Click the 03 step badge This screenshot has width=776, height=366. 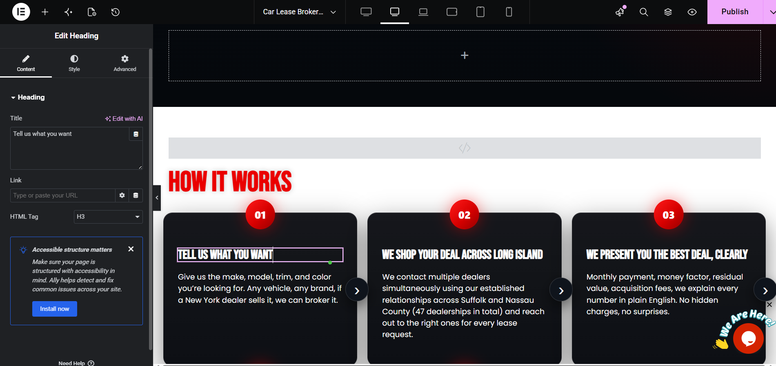(x=669, y=215)
